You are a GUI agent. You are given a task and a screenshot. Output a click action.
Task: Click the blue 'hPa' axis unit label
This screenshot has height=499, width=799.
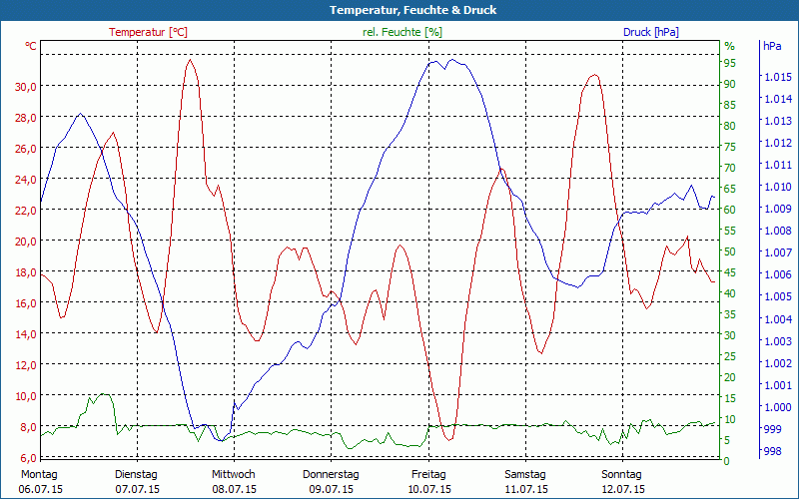[772, 46]
